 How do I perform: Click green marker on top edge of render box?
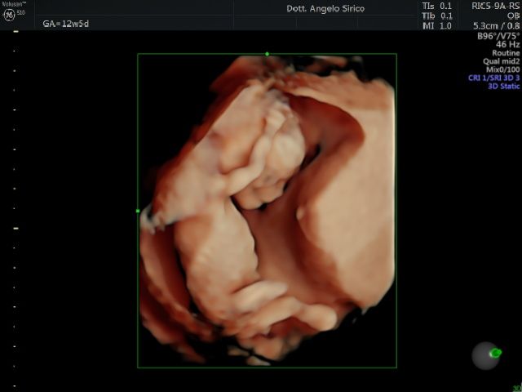pyautogui.click(x=267, y=54)
